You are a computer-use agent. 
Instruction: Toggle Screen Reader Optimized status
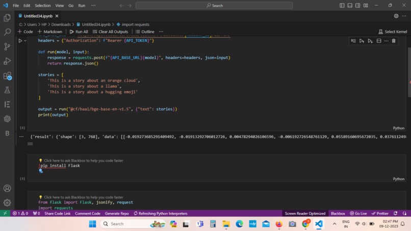point(305,214)
